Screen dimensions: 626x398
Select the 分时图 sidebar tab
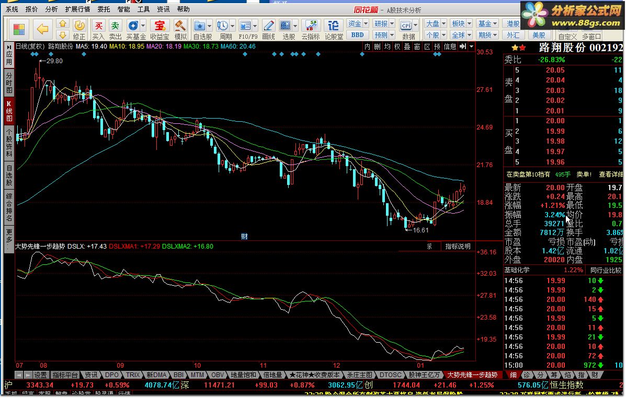pyautogui.click(x=9, y=83)
